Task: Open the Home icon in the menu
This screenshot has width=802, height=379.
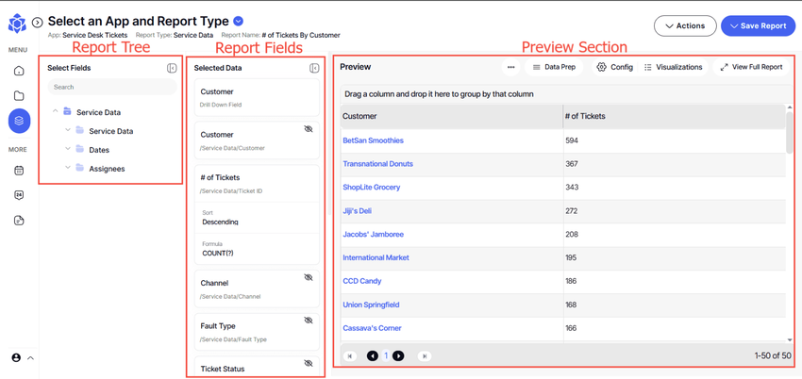Action: pyautogui.click(x=19, y=71)
